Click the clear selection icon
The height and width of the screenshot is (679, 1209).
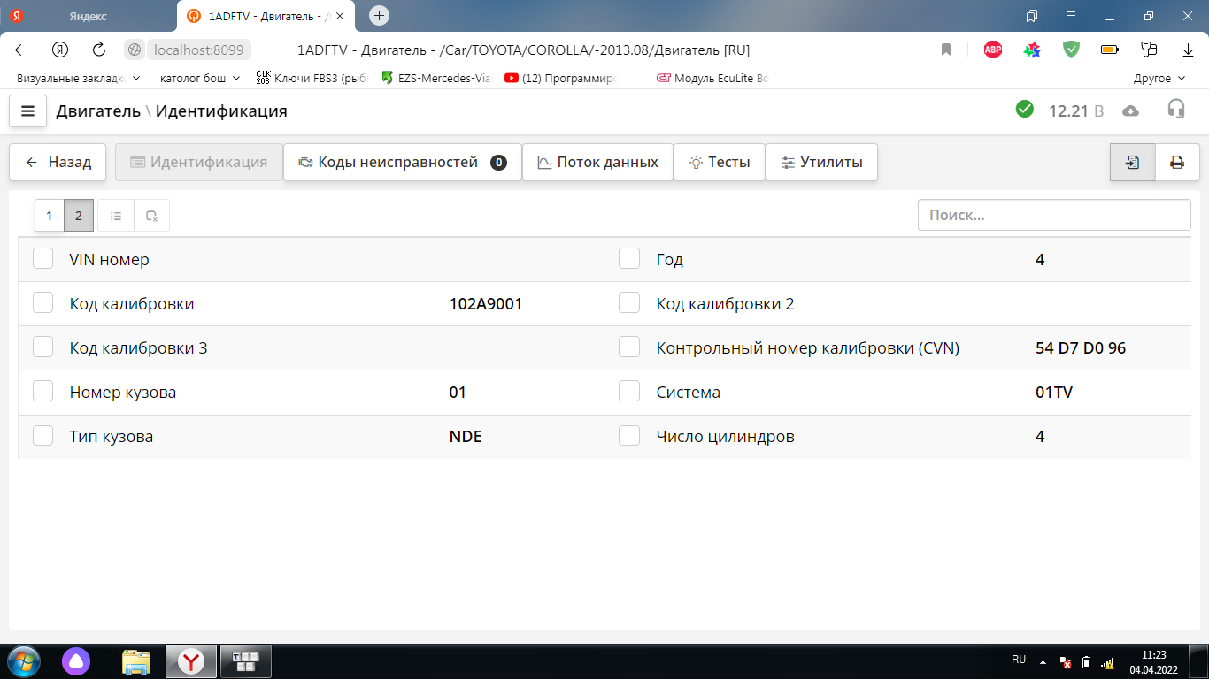tap(151, 216)
